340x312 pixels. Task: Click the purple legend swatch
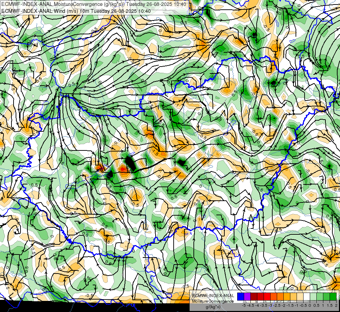point(247,297)
